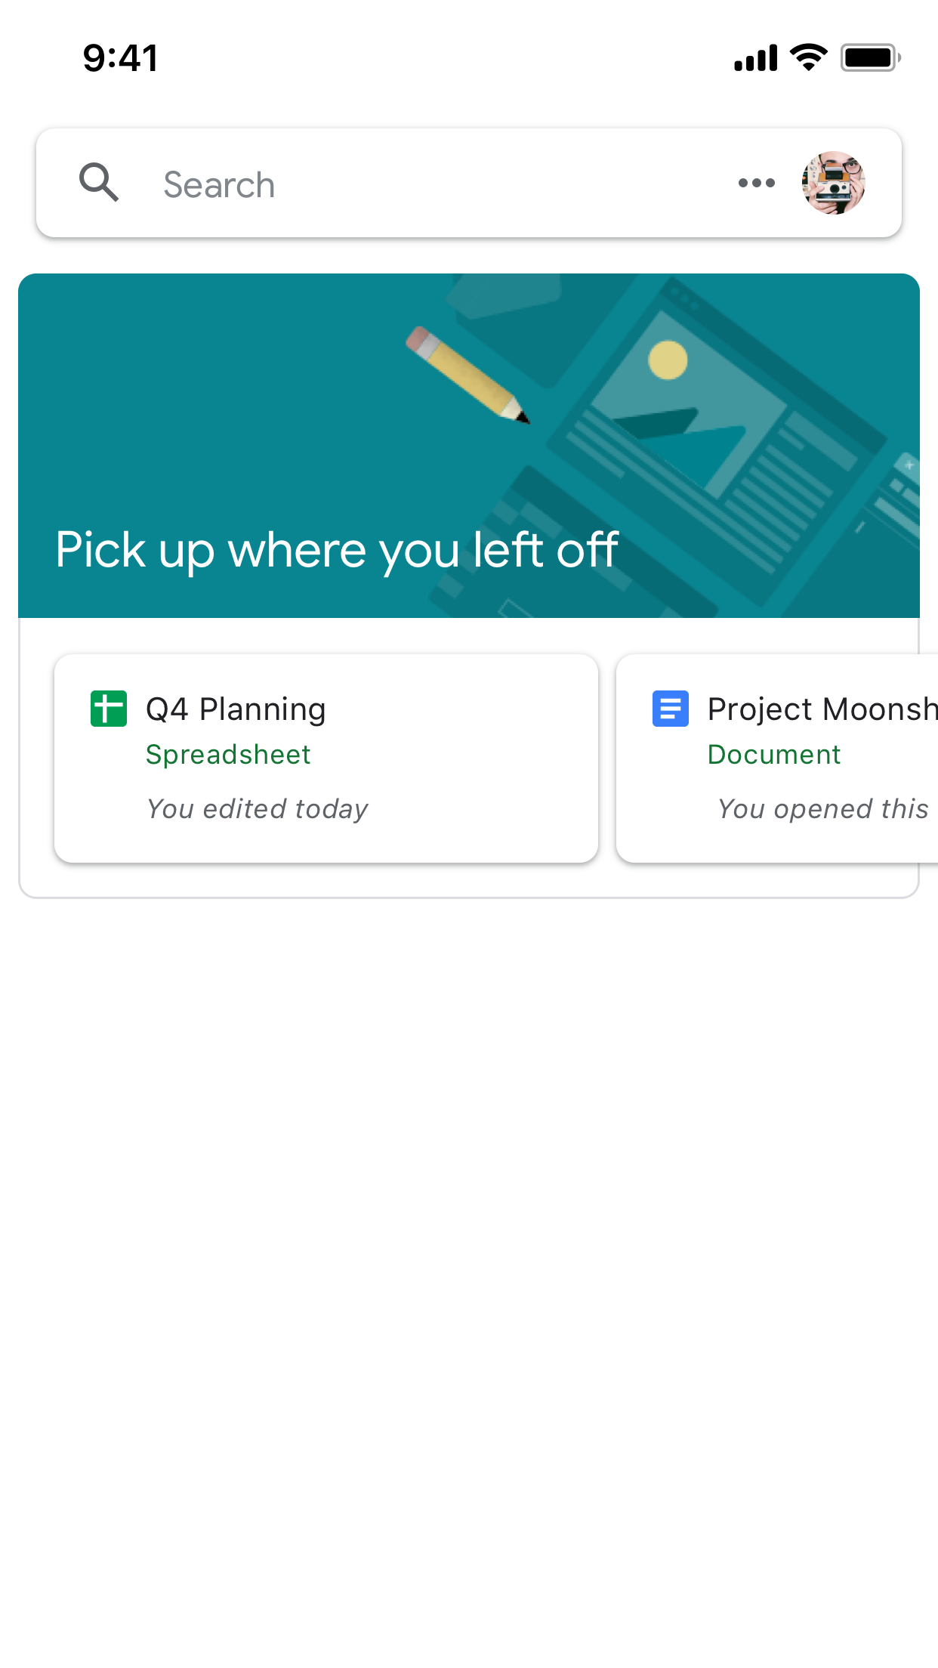Tap the "You edited today" text
This screenshot has height=1668, width=938.
pyautogui.click(x=258, y=809)
